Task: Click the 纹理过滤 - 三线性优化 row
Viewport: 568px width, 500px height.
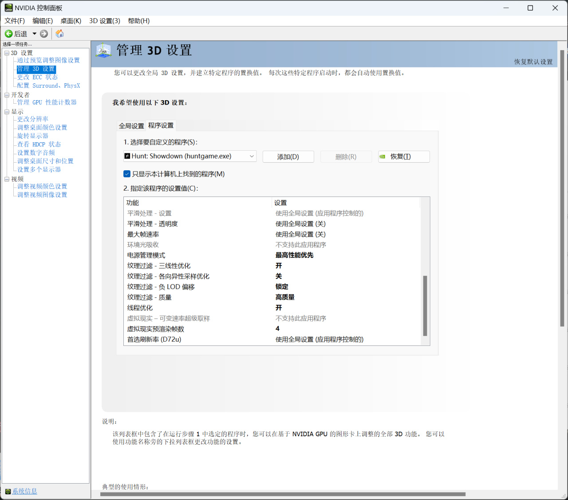Action: coord(272,266)
